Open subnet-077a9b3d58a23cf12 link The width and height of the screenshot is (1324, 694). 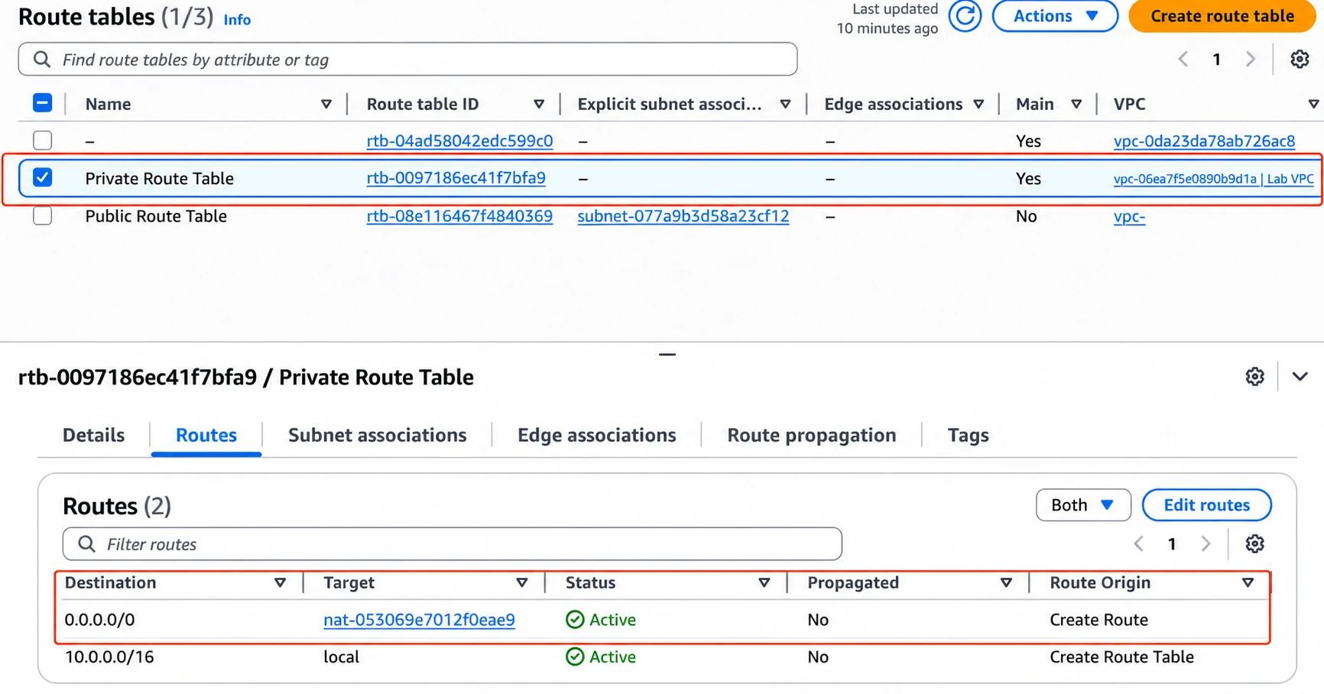[683, 216]
